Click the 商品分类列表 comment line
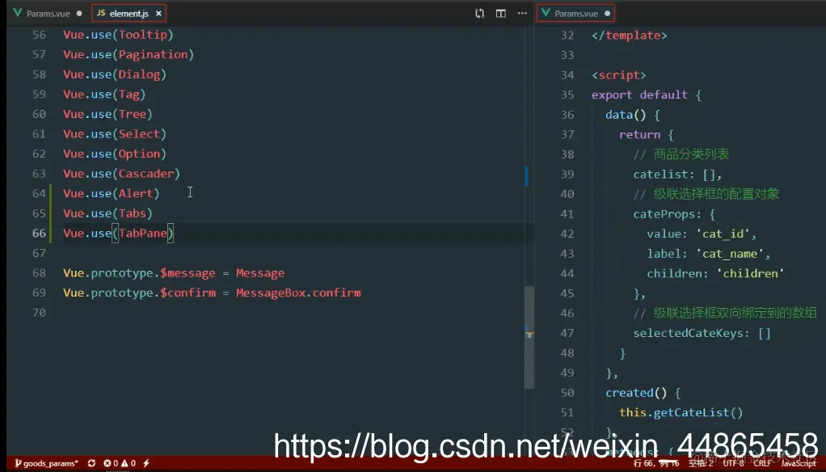The width and height of the screenshot is (826, 472). pos(681,154)
